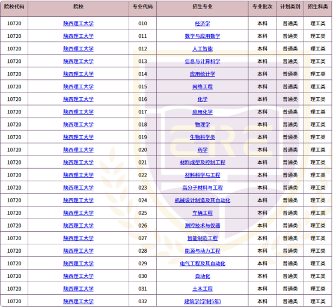
Task: Click 陕西理工大学 link in row 020
Action: click(x=78, y=149)
